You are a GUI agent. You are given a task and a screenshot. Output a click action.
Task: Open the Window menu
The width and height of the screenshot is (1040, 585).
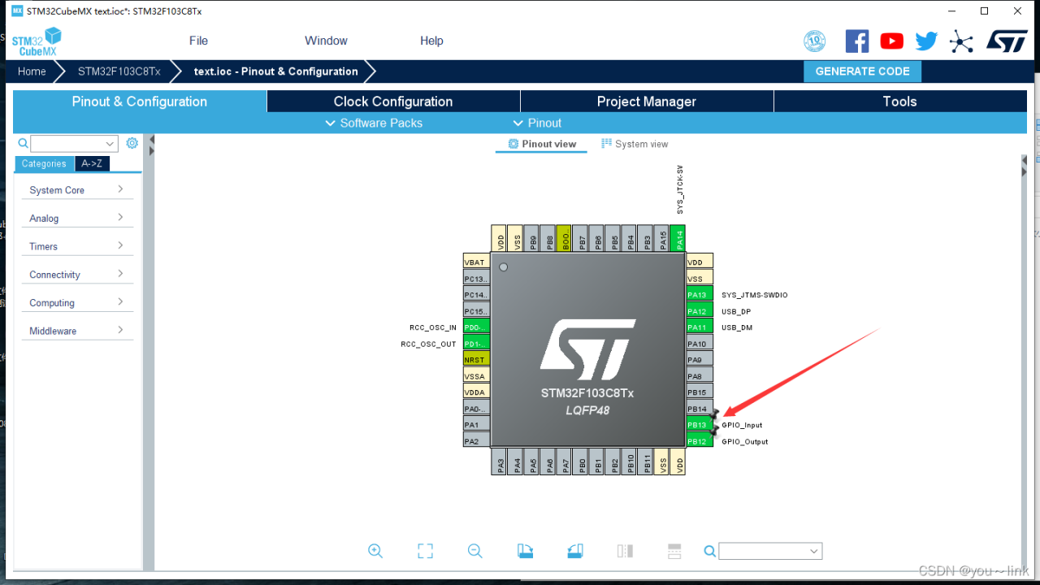click(x=326, y=41)
